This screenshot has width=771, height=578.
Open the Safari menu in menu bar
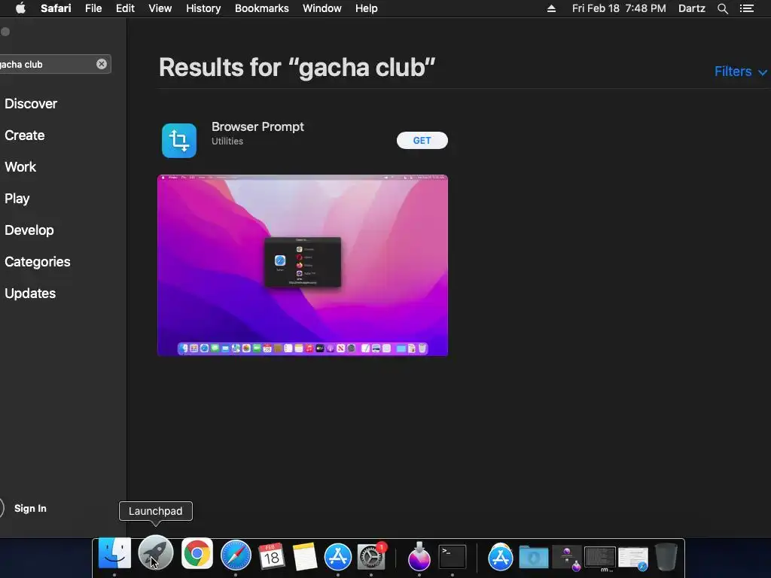tap(56, 8)
